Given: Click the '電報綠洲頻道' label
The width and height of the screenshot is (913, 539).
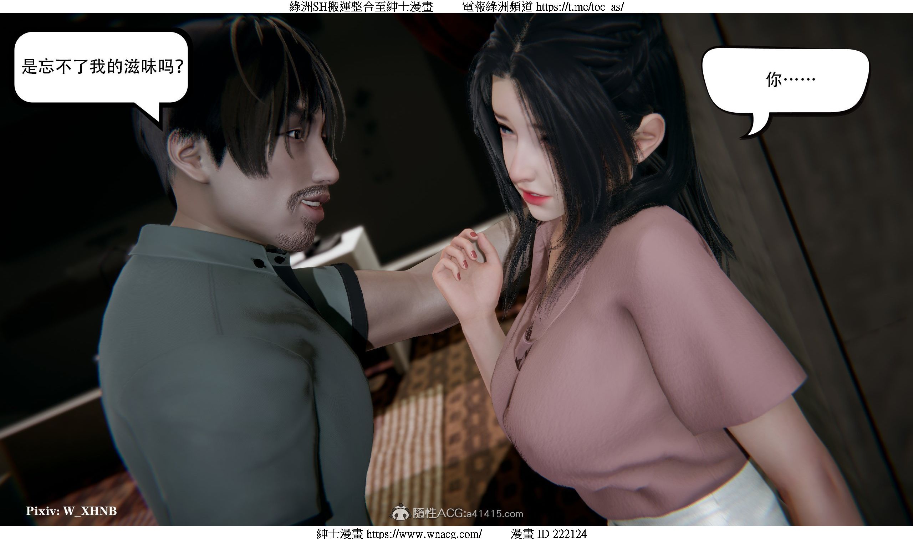Looking at the screenshot, I should tap(498, 7).
